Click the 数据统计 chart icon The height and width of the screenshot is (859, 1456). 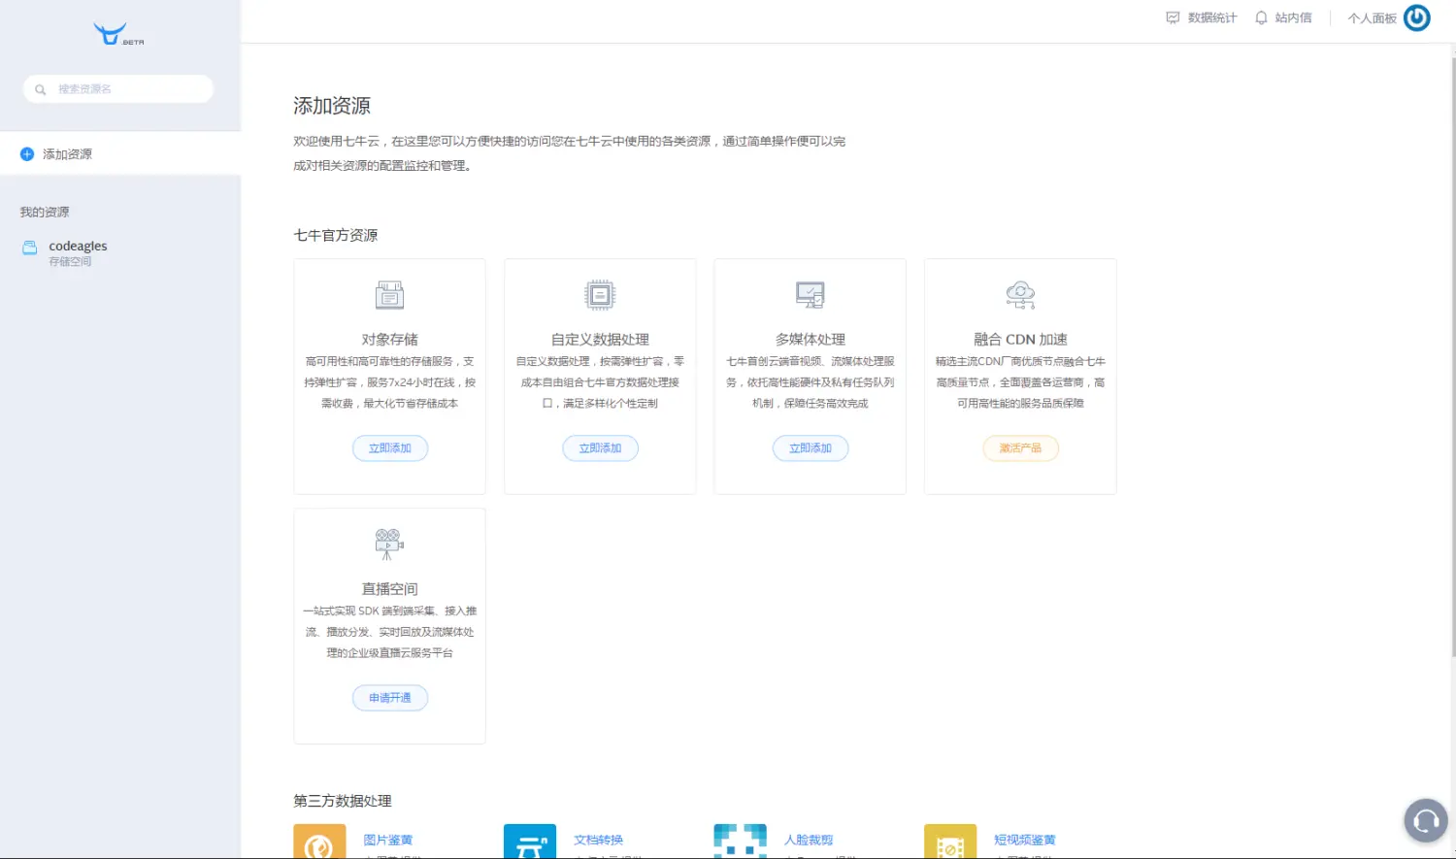(x=1173, y=17)
